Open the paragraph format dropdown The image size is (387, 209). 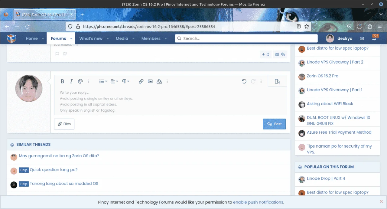(x=125, y=81)
